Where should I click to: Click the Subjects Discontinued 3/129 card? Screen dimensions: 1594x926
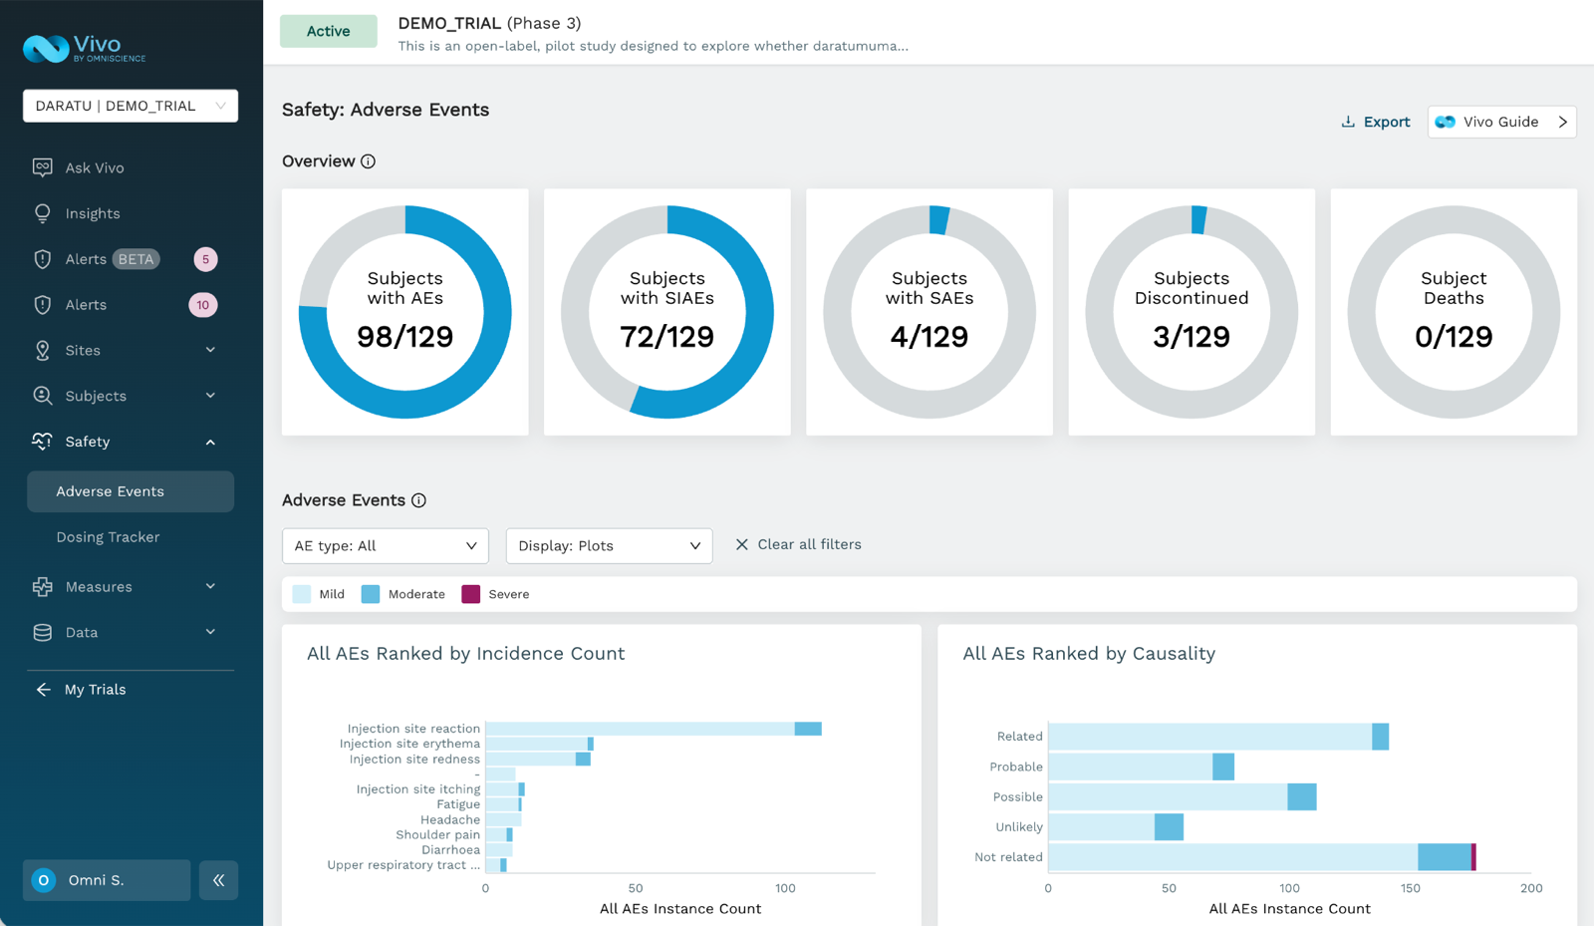pyautogui.click(x=1192, y=312)
